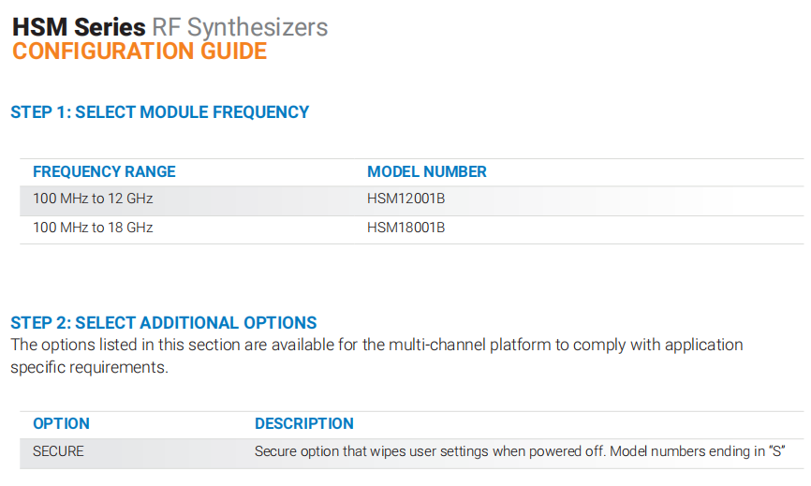Click the FREQUENCY RANGE column header
The image size is (811, 486).
[104, 171]
